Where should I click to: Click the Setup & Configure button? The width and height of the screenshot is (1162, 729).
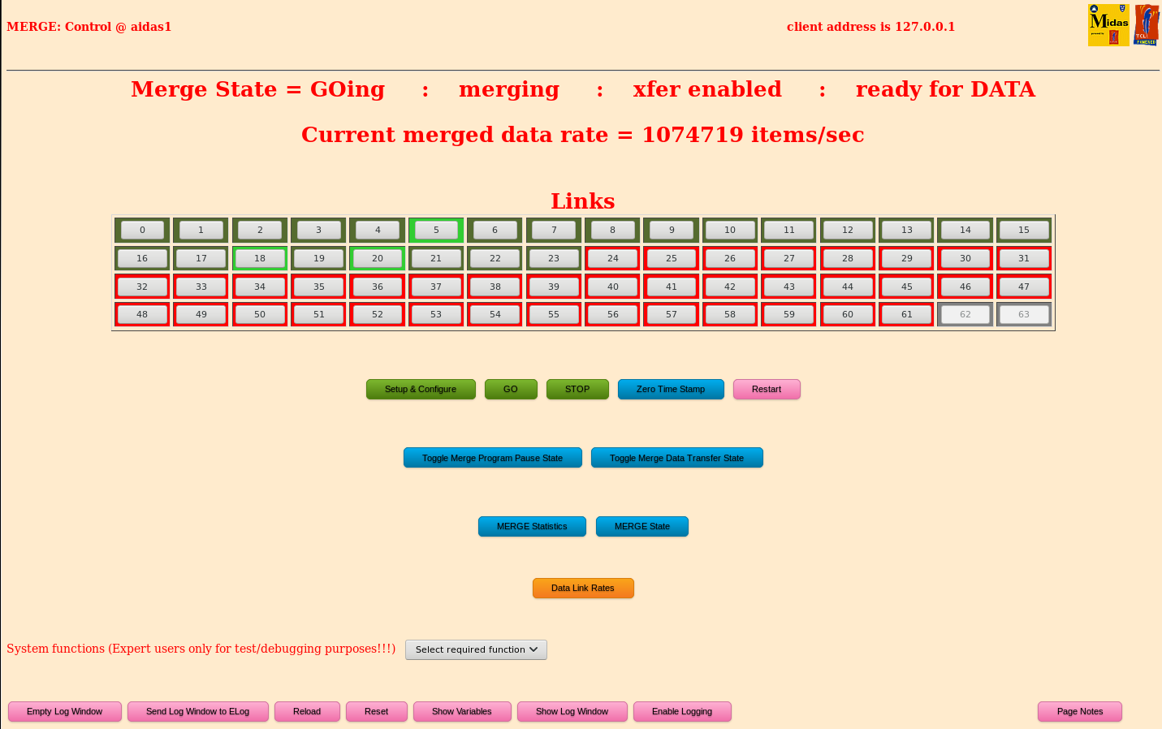click(x=421, y=390)
